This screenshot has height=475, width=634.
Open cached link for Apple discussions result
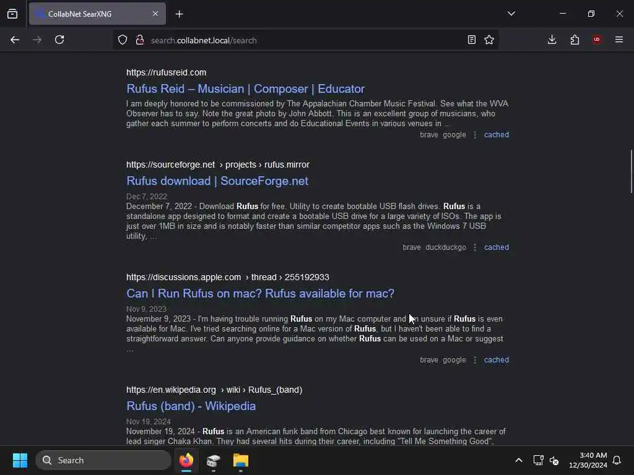497,360
